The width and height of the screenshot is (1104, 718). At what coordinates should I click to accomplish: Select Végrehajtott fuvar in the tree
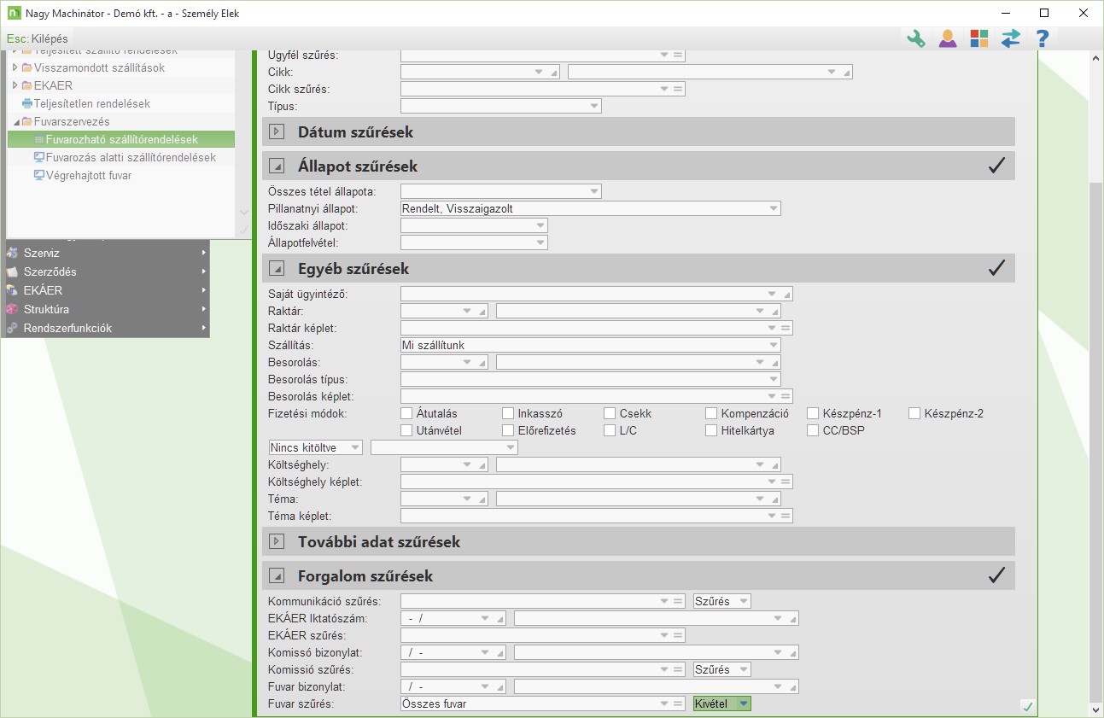[88, 175]
